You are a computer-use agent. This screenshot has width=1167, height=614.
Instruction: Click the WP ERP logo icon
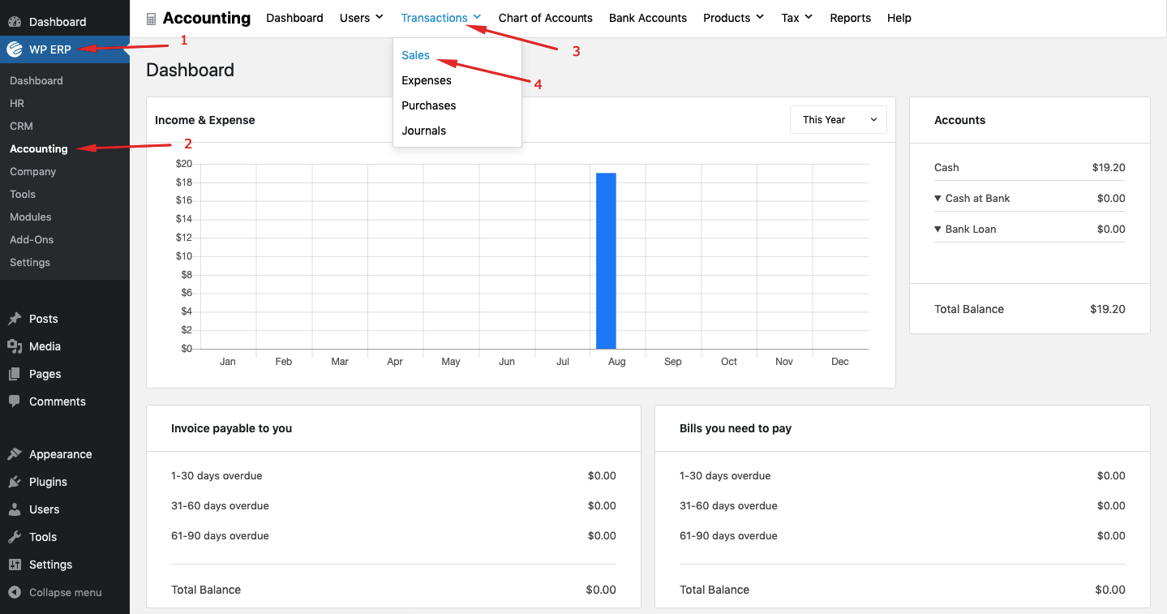point(15,49)
